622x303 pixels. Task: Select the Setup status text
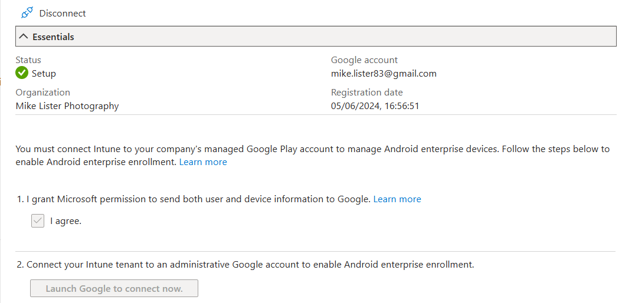tap(44, 73)
